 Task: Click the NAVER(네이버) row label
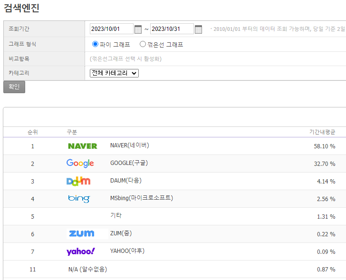pos(130,145)
